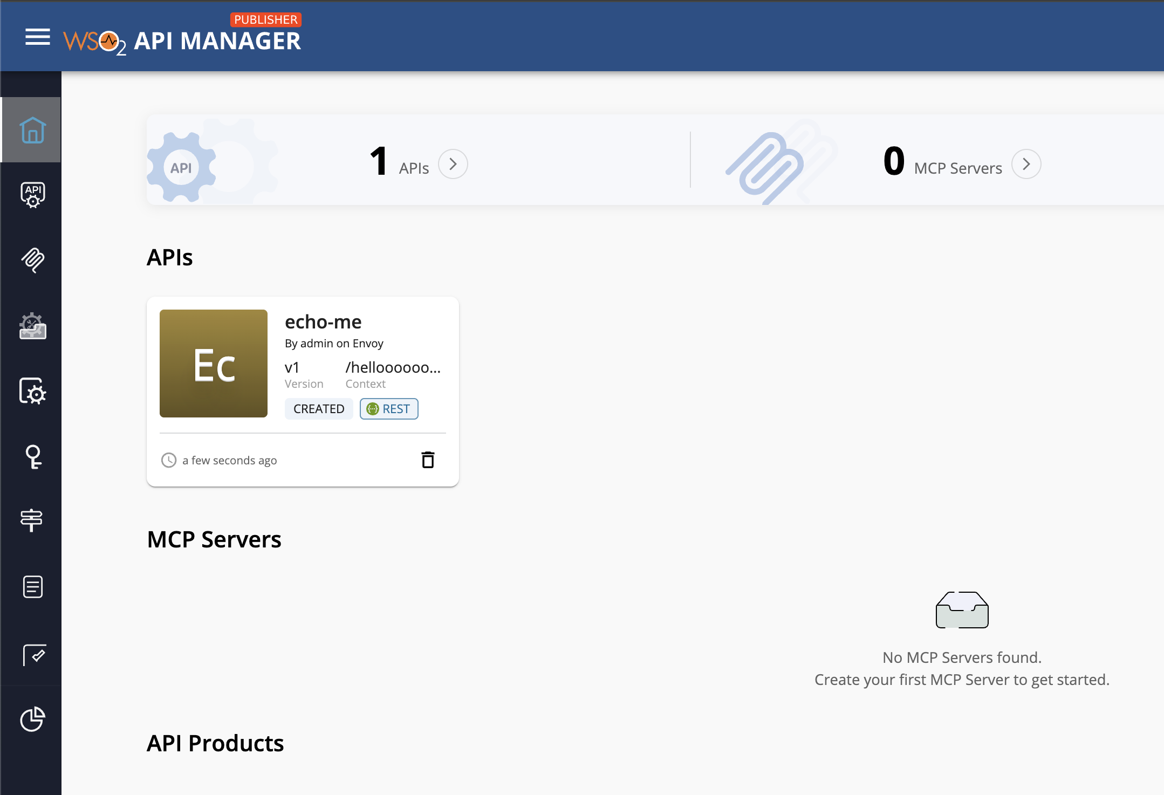Image resolution: width=1164 pixels, height=795 pixels.
Task: Open the Service Catalog settings sidebar icon
Action: [x=32, y=392]
